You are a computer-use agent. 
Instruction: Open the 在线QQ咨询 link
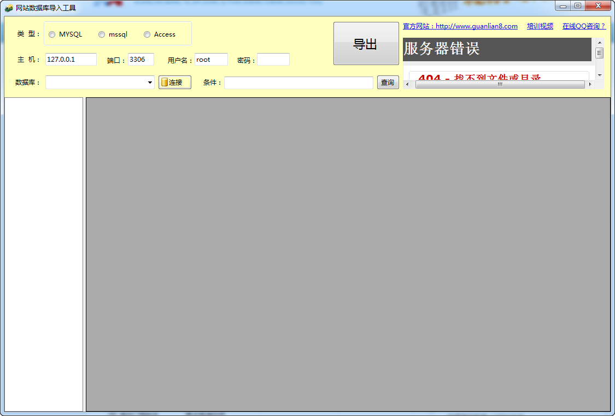click(x=584, y=26)
